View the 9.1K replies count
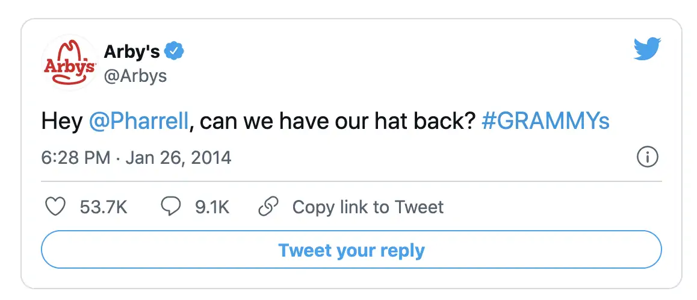This screenshot has height=300, width=697. (212, 207)
